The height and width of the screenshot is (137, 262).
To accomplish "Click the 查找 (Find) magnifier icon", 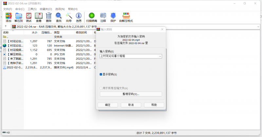I will (x=59, y=17).
